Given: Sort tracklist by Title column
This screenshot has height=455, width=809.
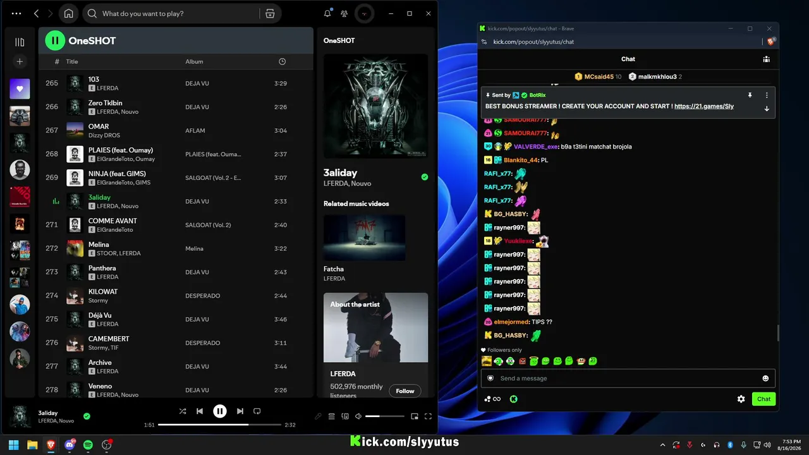Looking at the screenshot, I should pyautogui.click(x=72, y=61).
